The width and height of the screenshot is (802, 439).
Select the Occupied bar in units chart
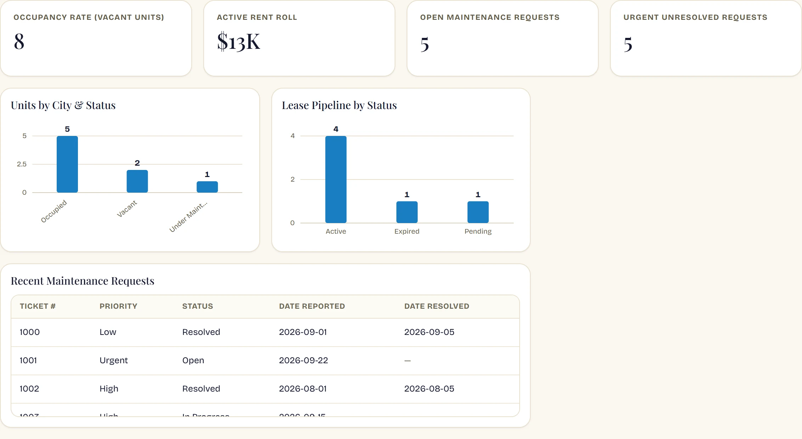67,164
